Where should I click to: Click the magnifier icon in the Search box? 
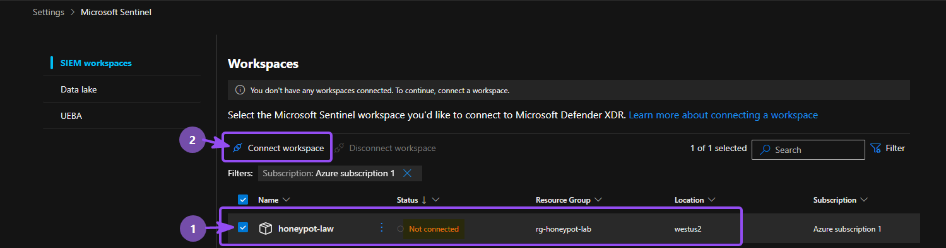tap(766, 150)
